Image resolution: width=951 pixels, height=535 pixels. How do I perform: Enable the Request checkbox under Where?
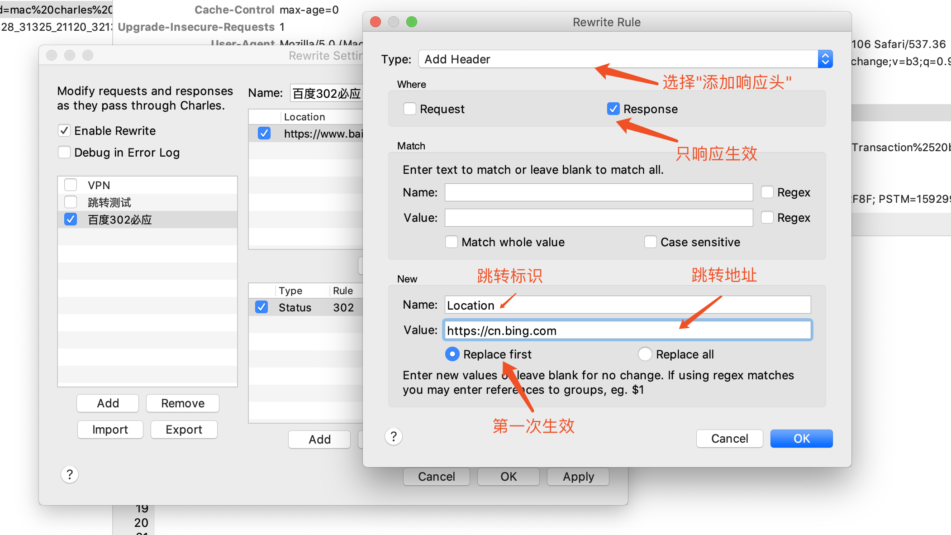(410, 109)
